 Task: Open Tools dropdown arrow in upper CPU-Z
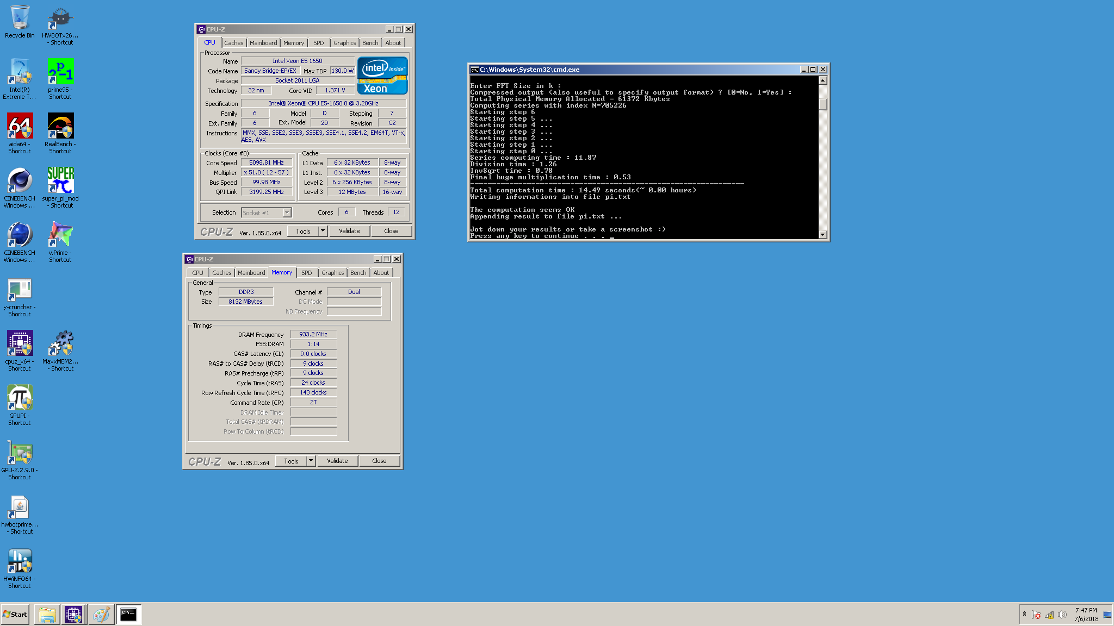click(323, 231)
